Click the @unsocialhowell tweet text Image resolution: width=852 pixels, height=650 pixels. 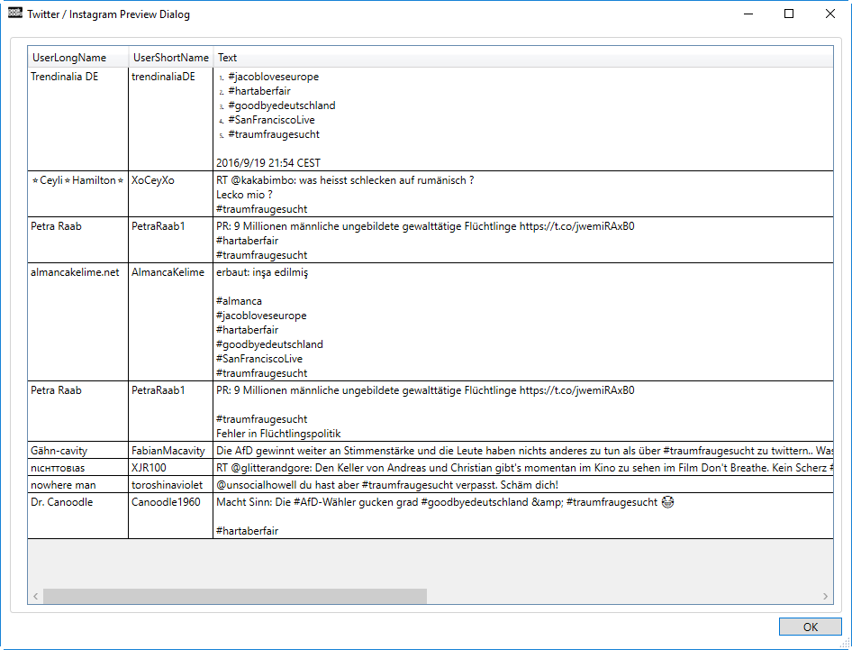387,485
